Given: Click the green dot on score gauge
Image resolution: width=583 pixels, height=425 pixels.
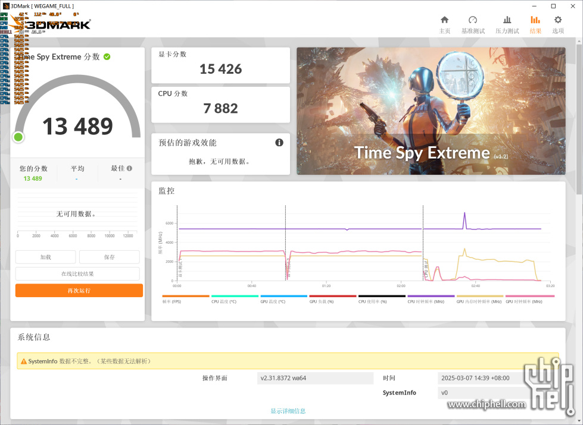Looking at the screenshot, I should point(18,137).
